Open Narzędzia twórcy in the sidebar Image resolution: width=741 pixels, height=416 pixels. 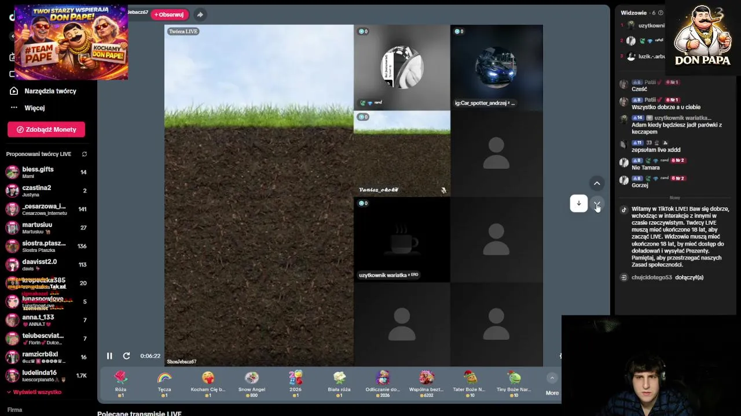click(50, 91)
